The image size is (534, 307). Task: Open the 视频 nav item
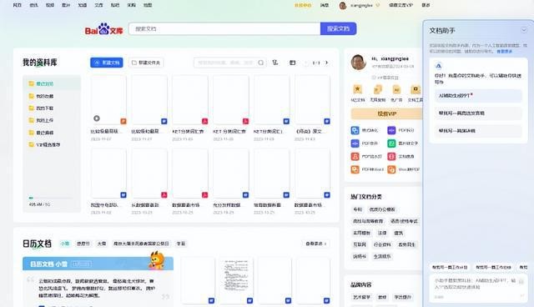click(50, 5)
